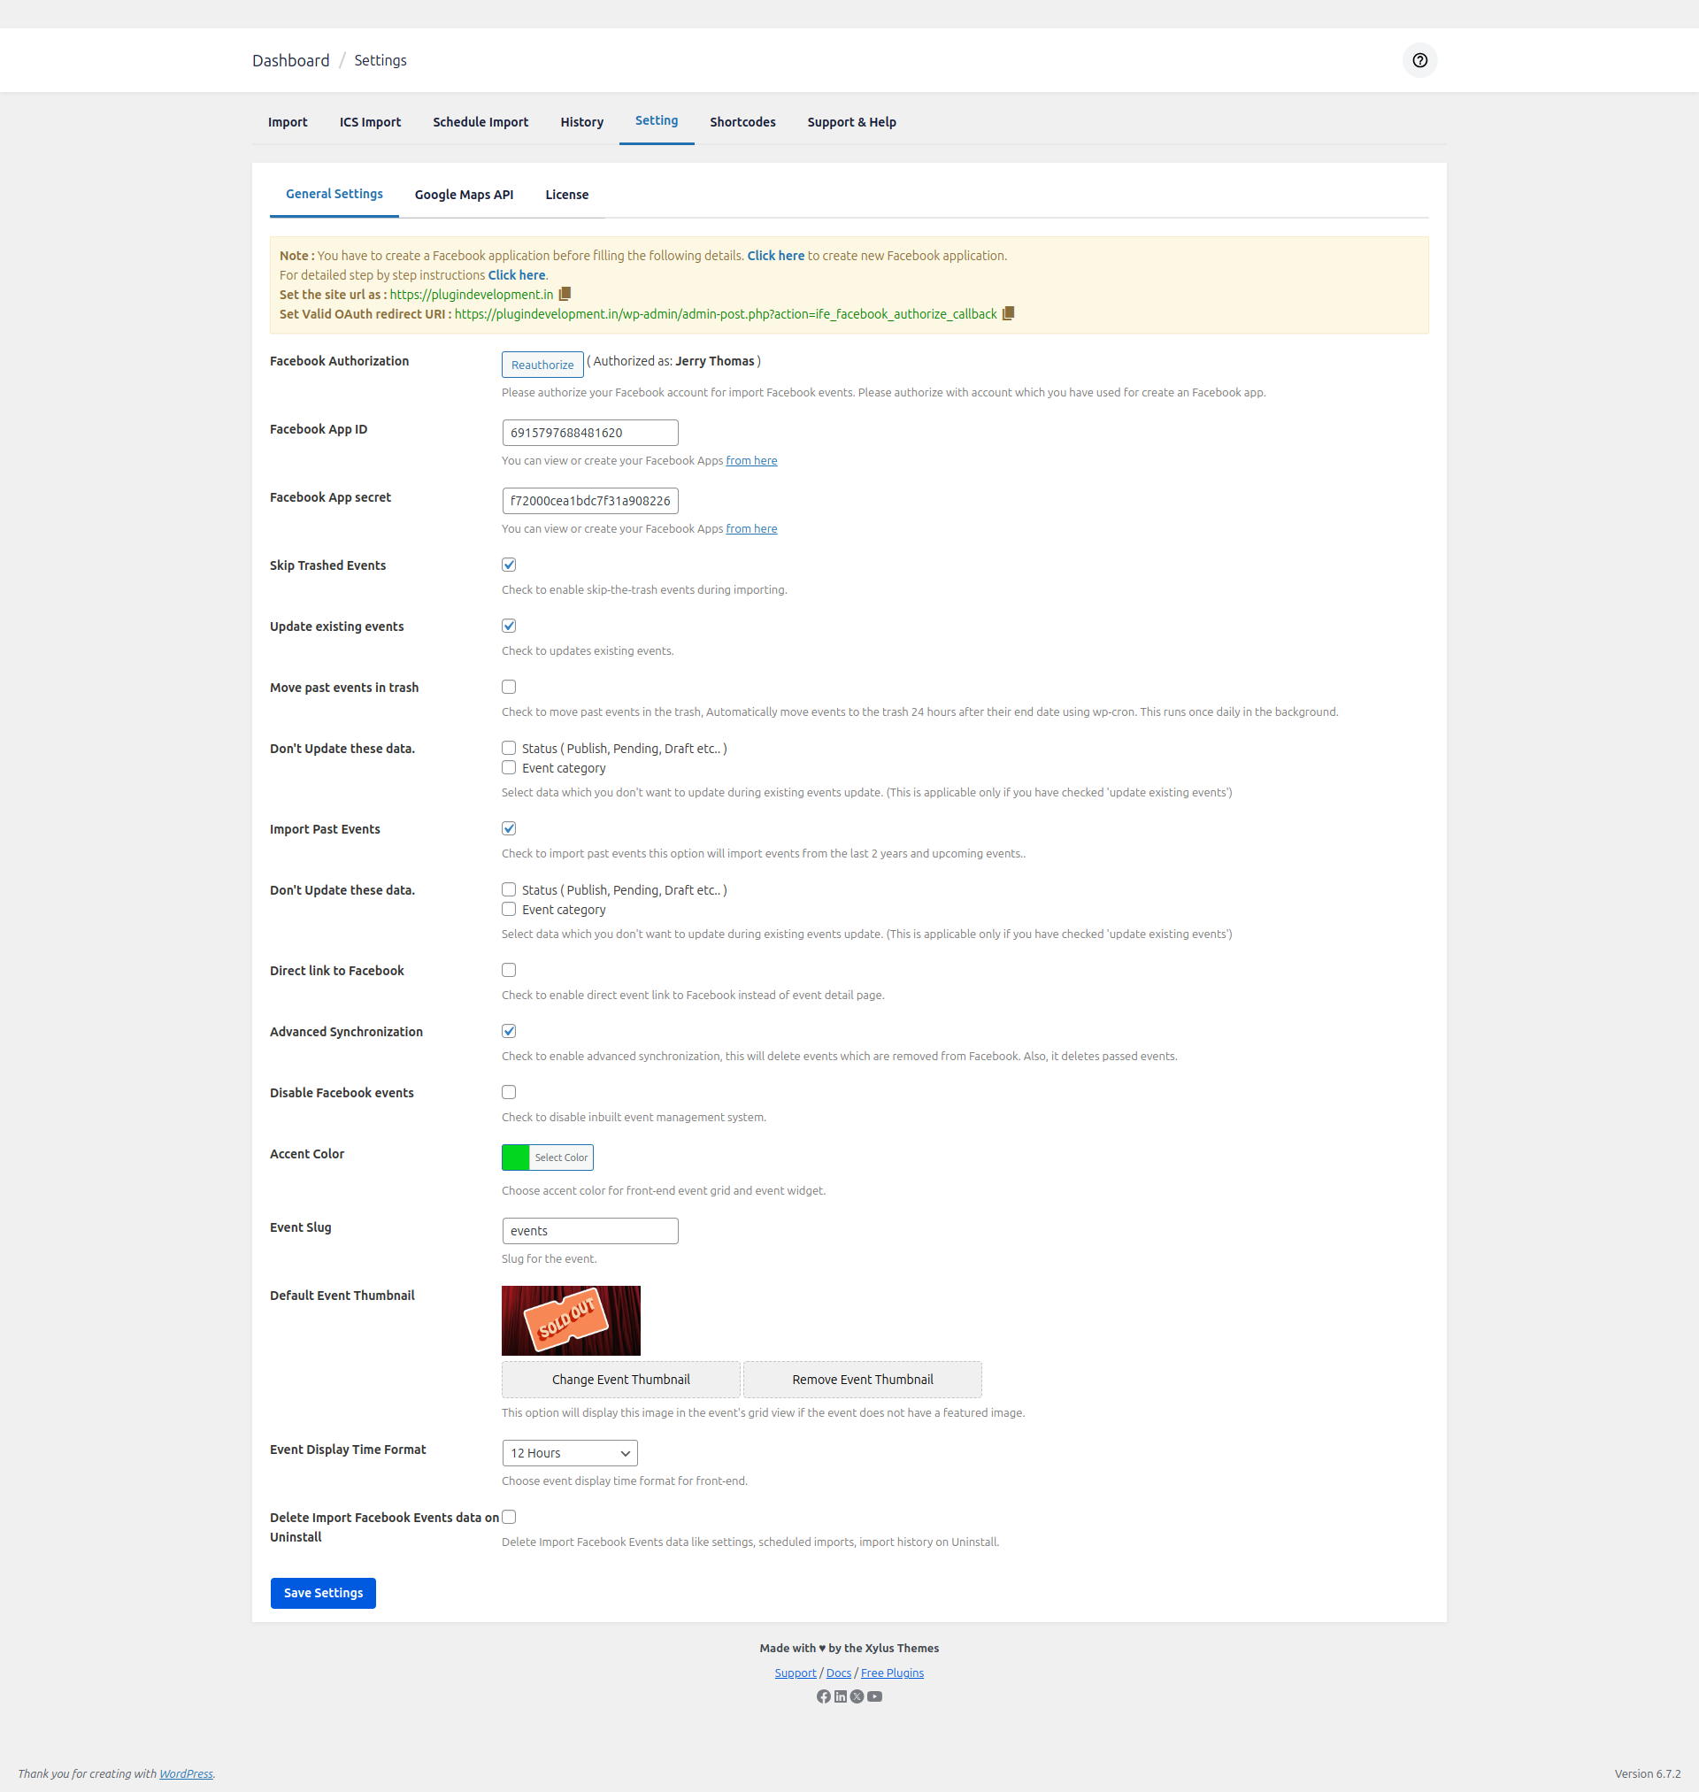Uncheck the Skip Trashed Events checkbox
Image resolution: width=1699 pixels, height=1792 pixels.
509,565
